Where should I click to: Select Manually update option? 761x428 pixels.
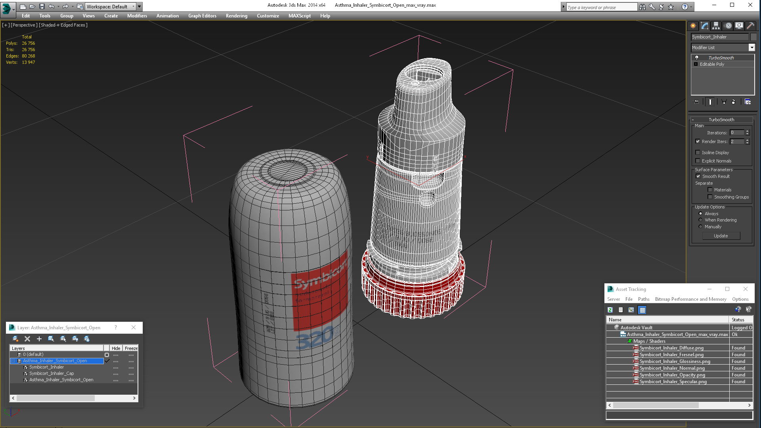point(700,227)
